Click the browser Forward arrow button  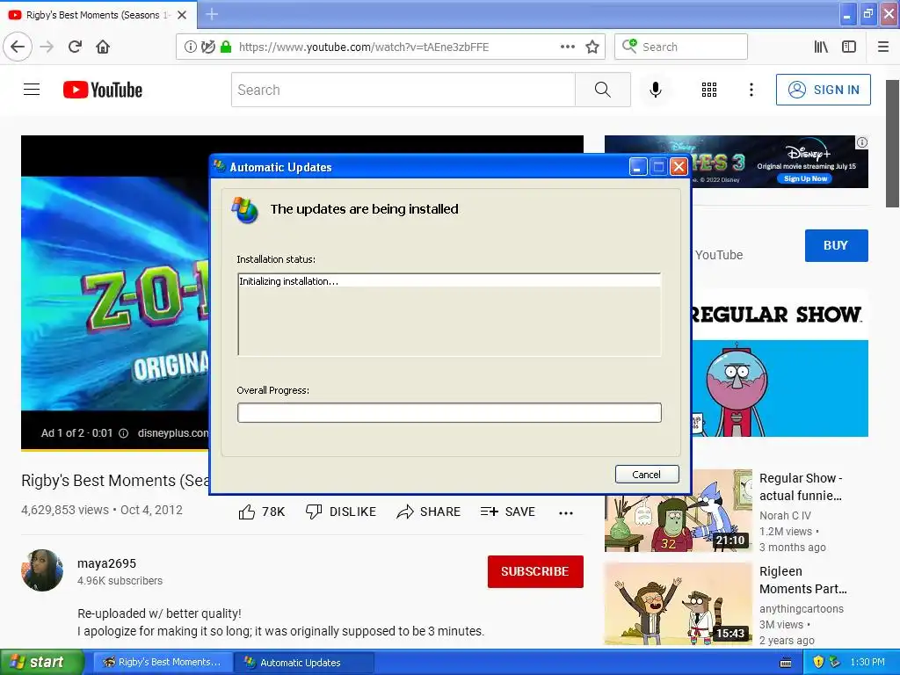47,47
